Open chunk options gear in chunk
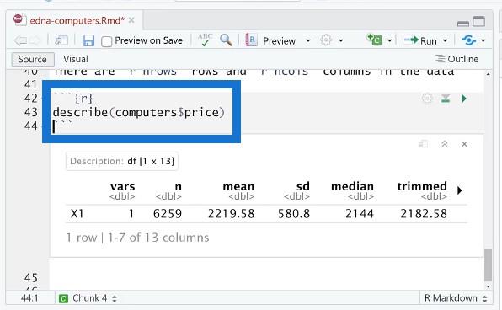502x310 pixels. pyautogui.click(x=427, y=99)
